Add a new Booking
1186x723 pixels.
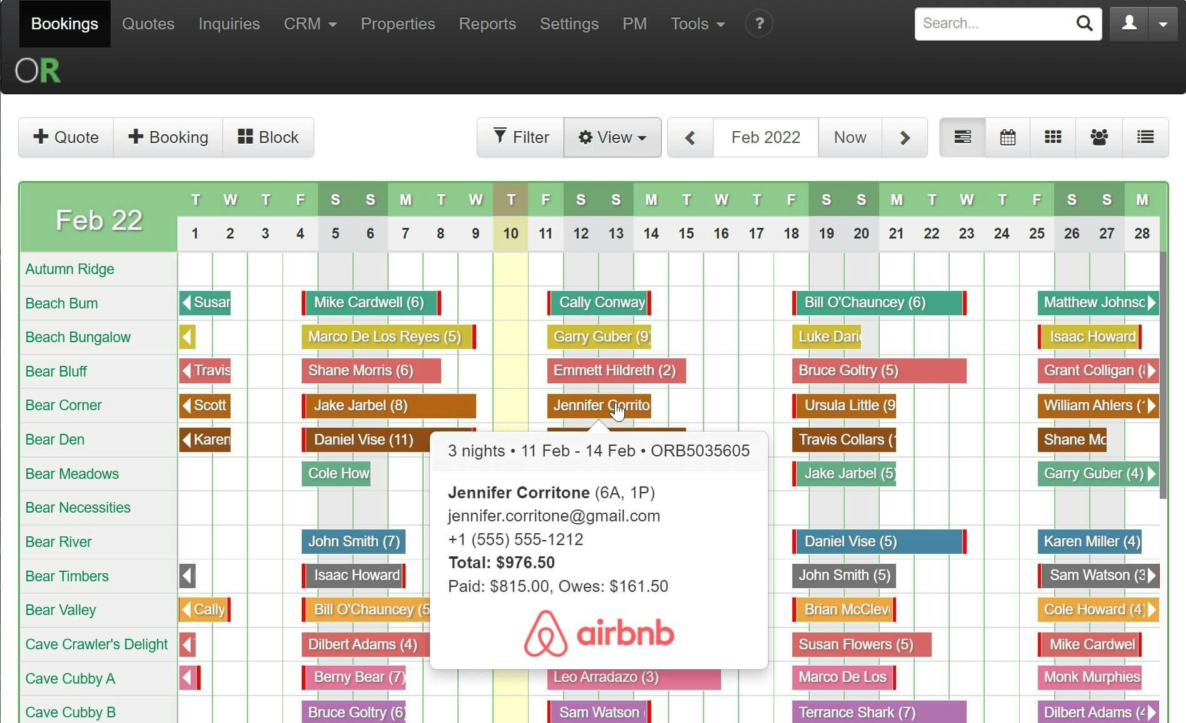(168, 137)
